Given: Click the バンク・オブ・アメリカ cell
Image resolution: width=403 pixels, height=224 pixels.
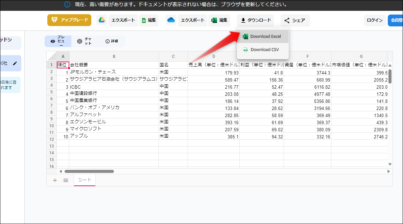Looking at the screenshot, I should point(114,108).
